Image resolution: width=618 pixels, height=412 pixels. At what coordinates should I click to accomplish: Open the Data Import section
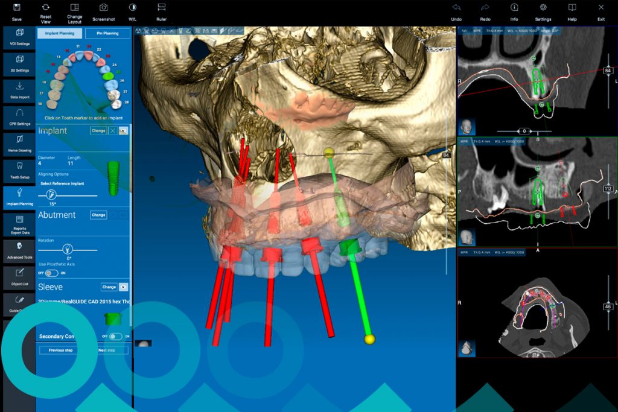coord(19,91)
